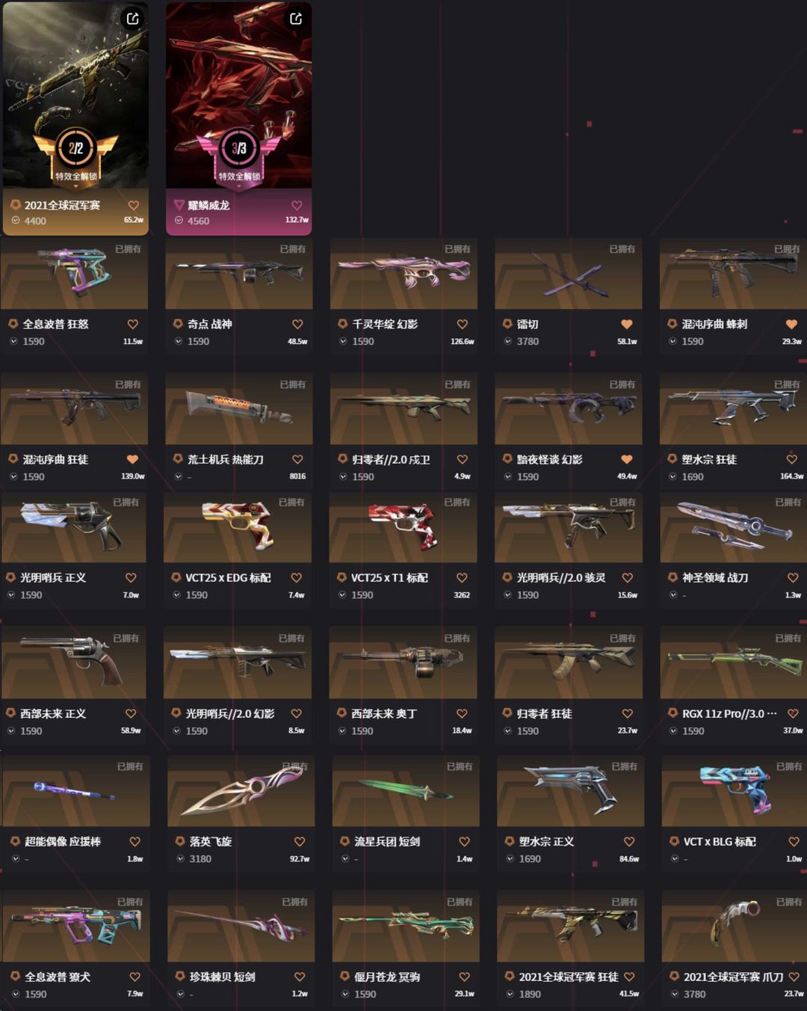Heart icon next to VCT x BLG 标配
This screenshot has width=807, height=1011.
pyautogui.click(x=794, y=841)
